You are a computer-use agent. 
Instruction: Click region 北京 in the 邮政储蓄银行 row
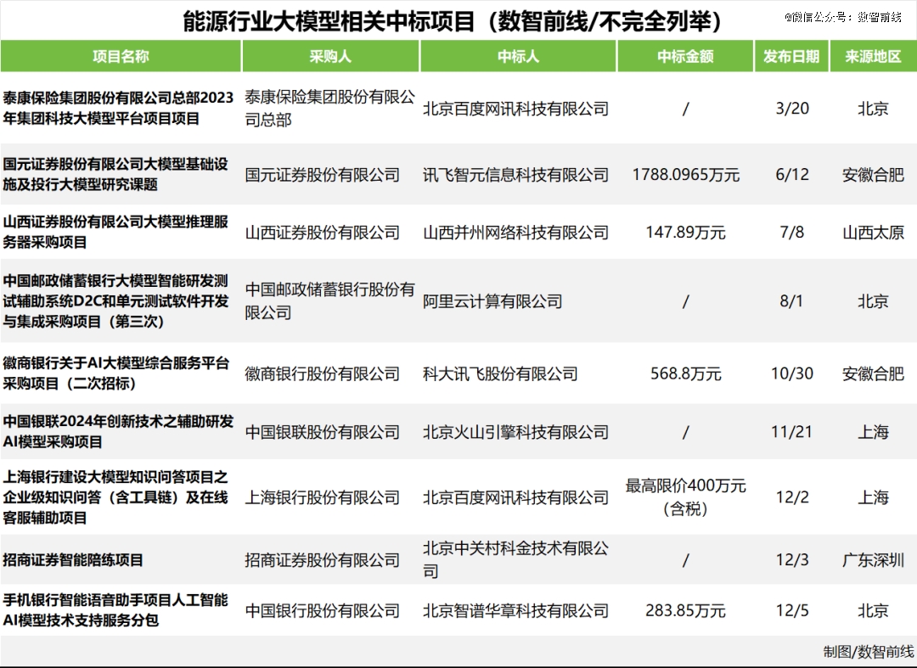click(x=873, y=301)
